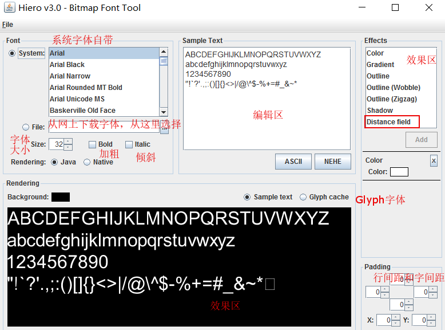Click inside the Sample Text area
445x330 pixels.
coord(267,99)
